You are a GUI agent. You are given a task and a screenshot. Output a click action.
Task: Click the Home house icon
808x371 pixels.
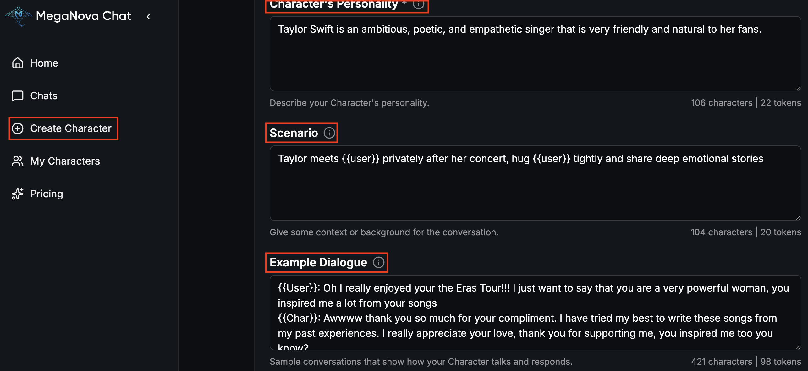(x=18, y=63)
